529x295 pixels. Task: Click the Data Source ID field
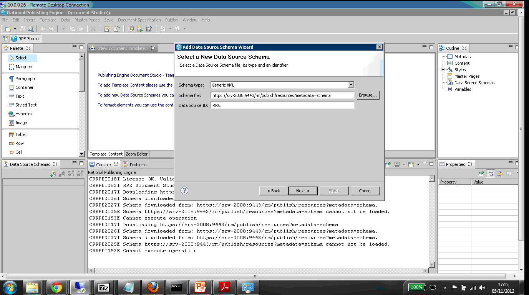coord(282,105)
